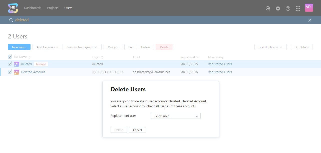The width and height of the screenshot is (321, 153).
Task: Open global search via magnifier icon
Action: pyautogui.click(x=268, y=8)
